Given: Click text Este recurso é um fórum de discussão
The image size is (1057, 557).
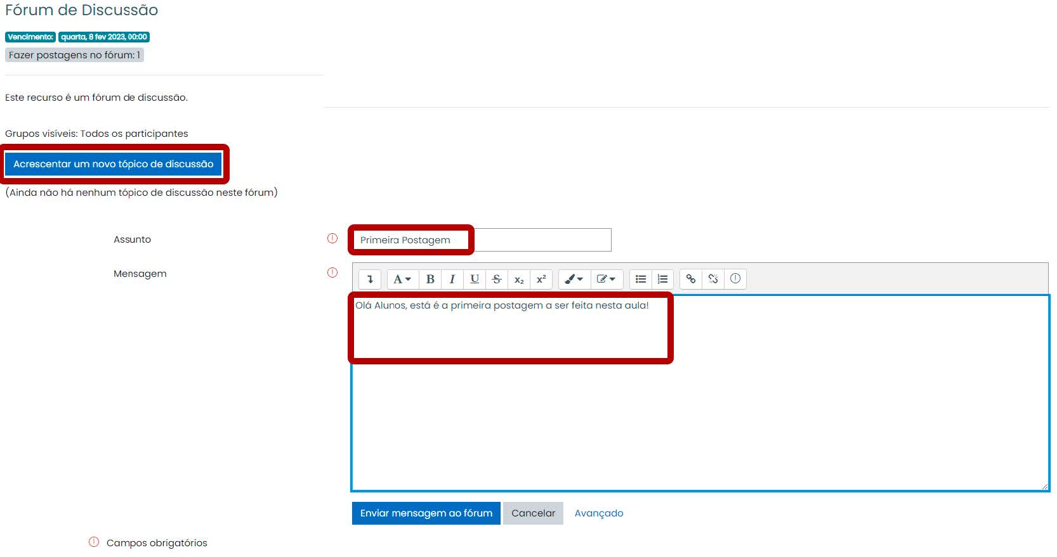Looking at the screenshot, I should [96, 98].
